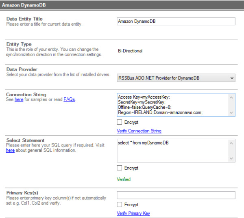Open 'here' SQL information link under Select Statement

(10, 150)
